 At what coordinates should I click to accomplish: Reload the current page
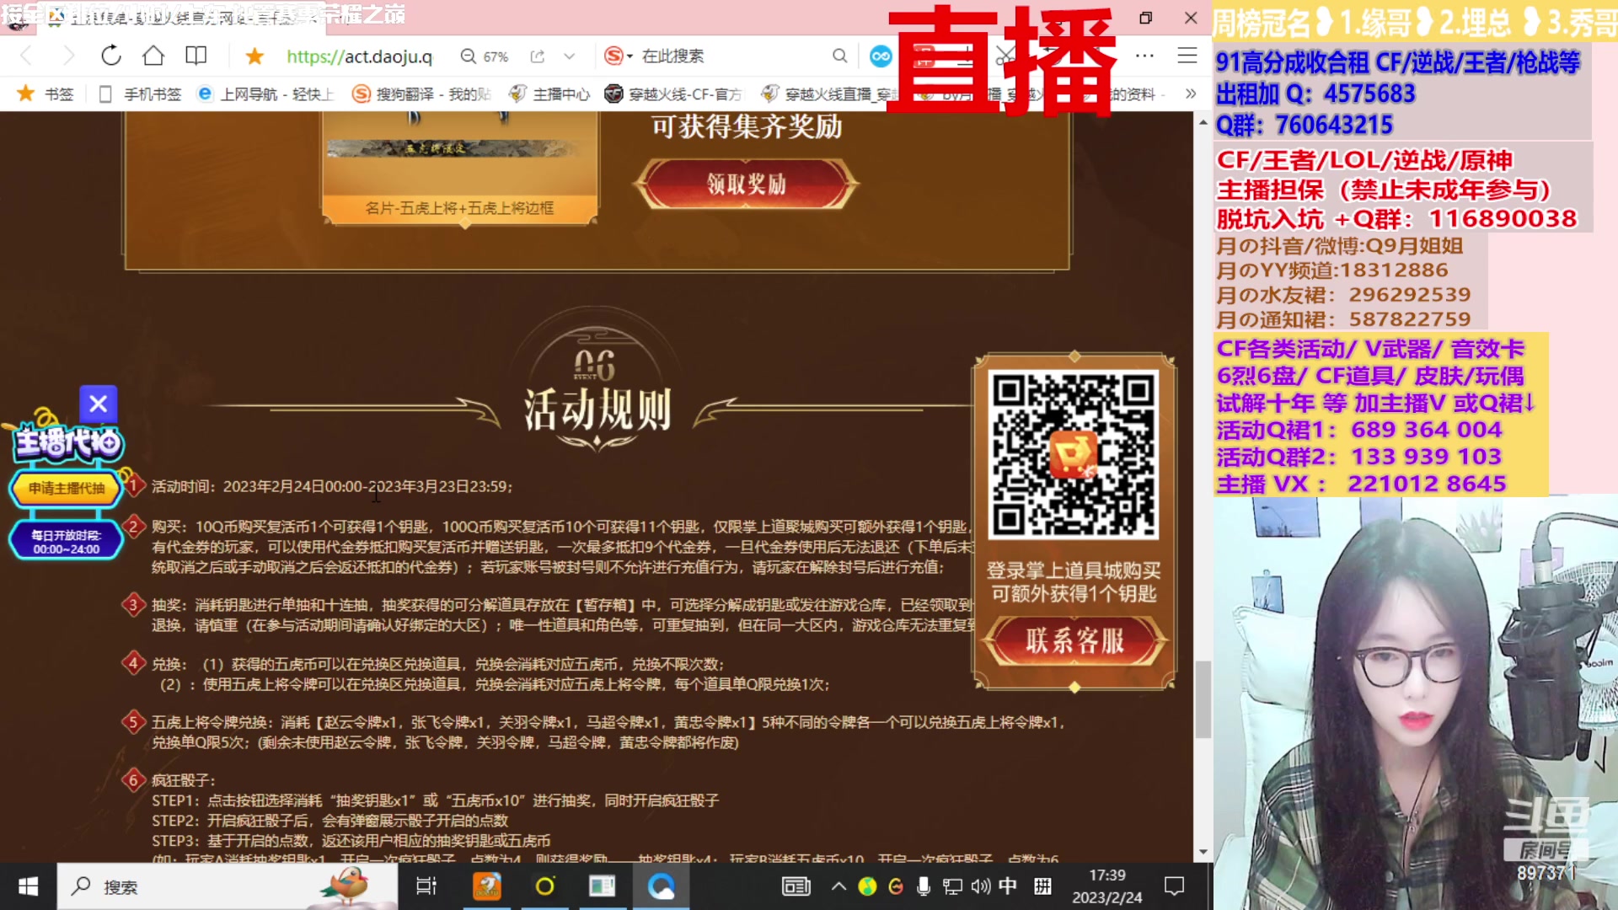pyautogui.click(x=110, y=56)
